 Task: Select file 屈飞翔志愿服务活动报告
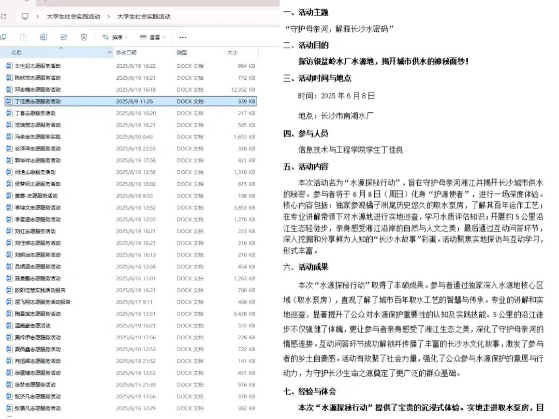pyautogui.click(x=43, y=302)
